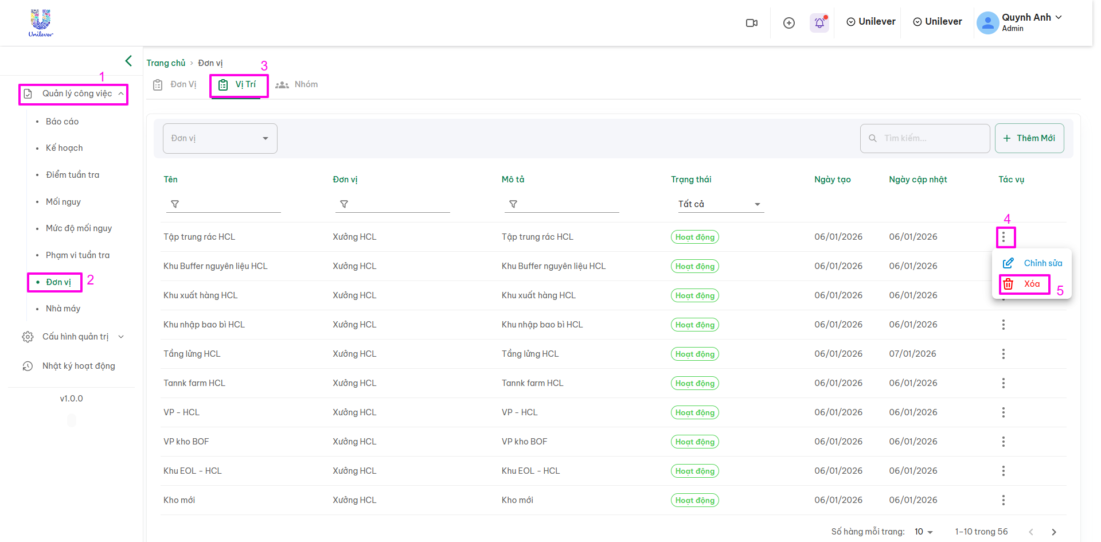Viewport: 1101px width, 542px height.
Task: Open the three-dot menu for Kho mới row
Action: click(1003, 500)
